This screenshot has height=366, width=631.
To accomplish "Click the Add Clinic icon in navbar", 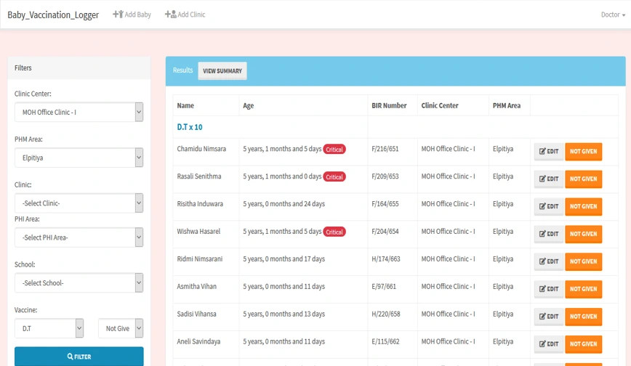I will point(170,15).
